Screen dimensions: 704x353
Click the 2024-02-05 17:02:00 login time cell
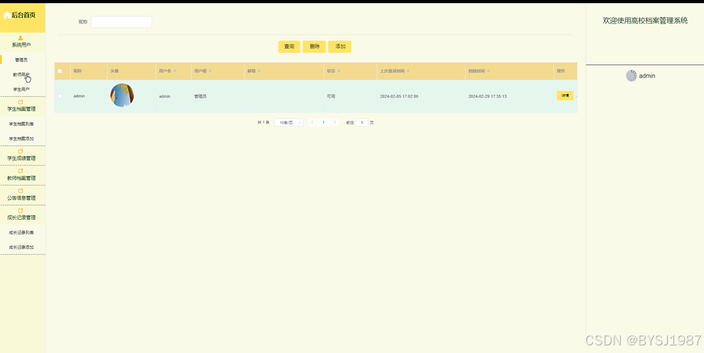(399, 97)
